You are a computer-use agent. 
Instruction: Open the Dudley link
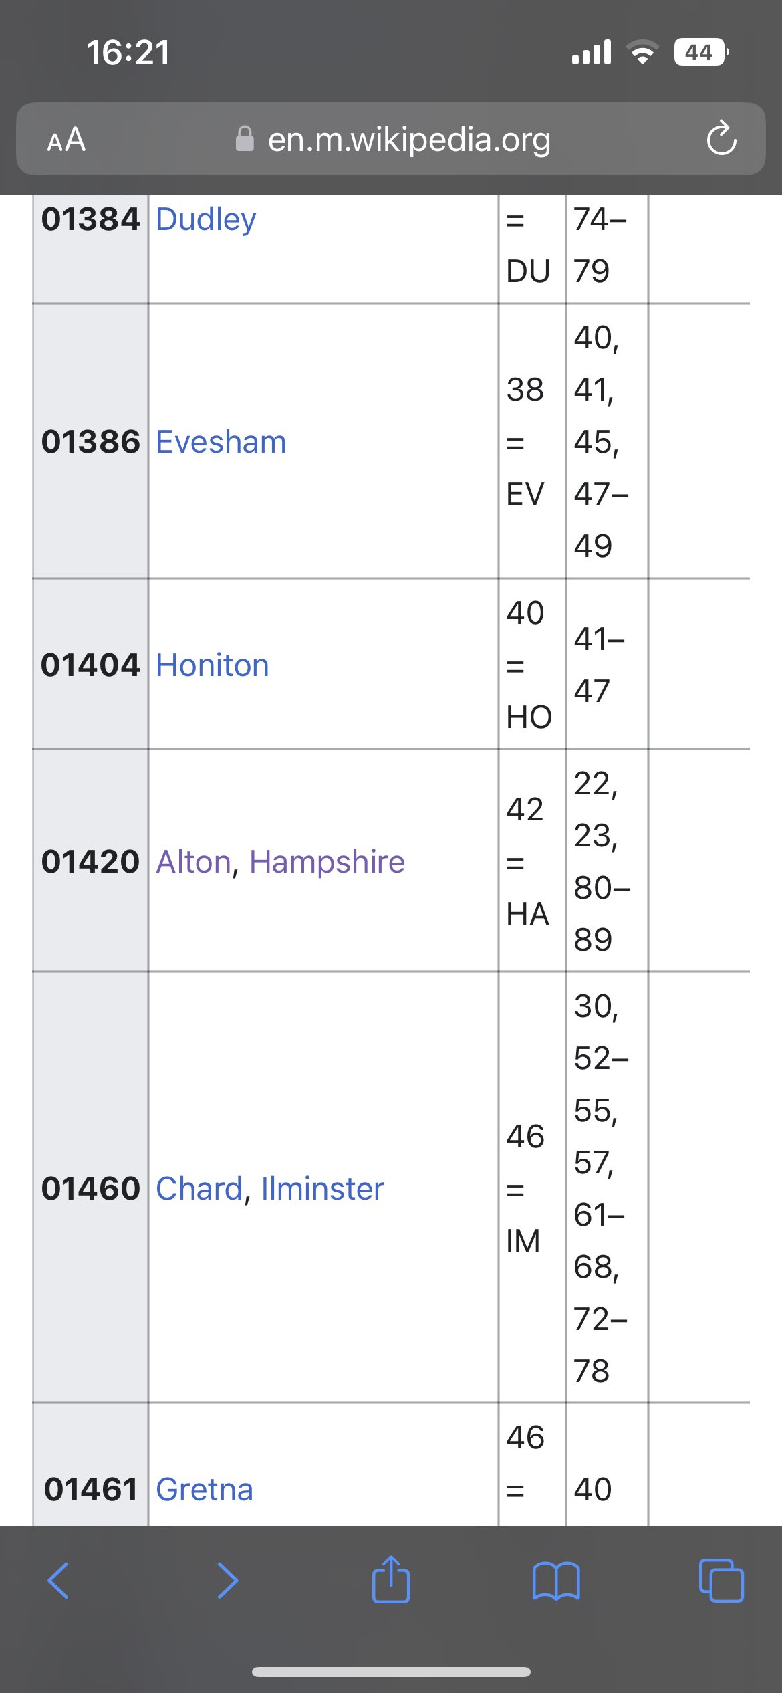click(206, 219)
